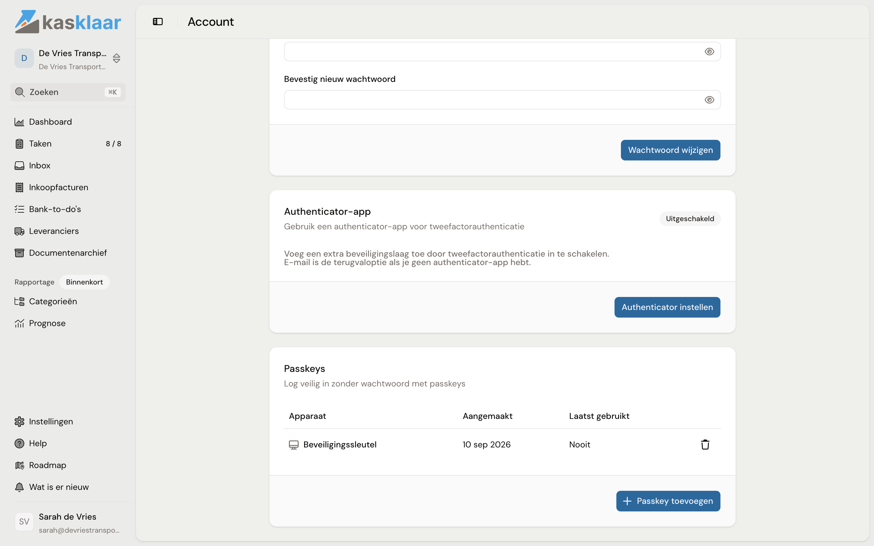Click the 10 sep 2026 creation date
This screenshot has height=546, width=874.
[486, 444]
